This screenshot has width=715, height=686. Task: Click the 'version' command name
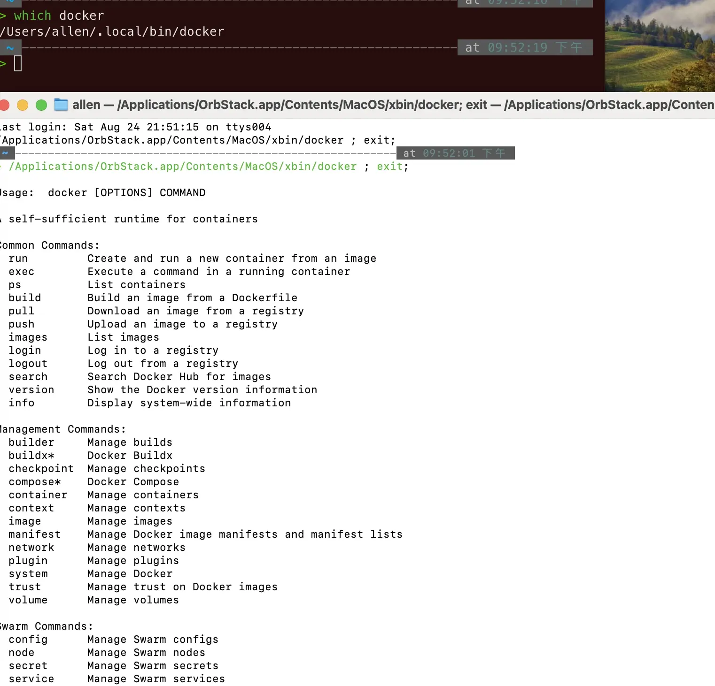pos(31,390)
